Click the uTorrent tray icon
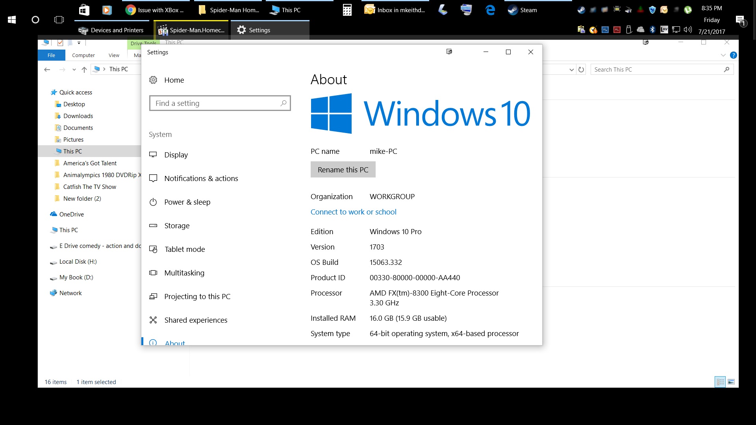The height and width of the screenshot is (425, 756). click(x=688, y=10)
